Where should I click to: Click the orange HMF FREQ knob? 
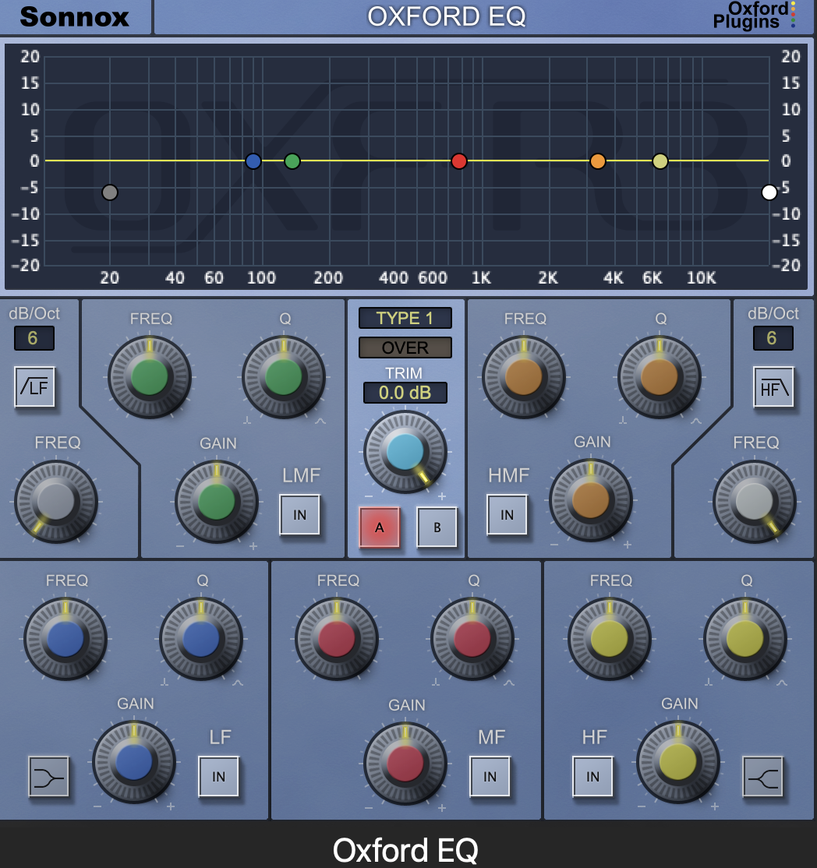[x=523, y=377]
